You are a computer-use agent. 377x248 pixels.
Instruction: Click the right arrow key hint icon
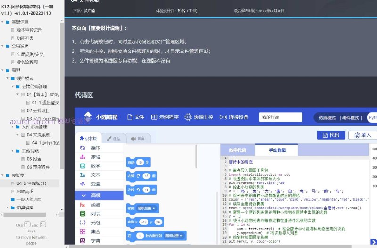point(43,224)
